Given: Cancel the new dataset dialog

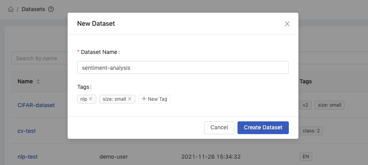Looking at the screenshot, I should click(219, 128).
